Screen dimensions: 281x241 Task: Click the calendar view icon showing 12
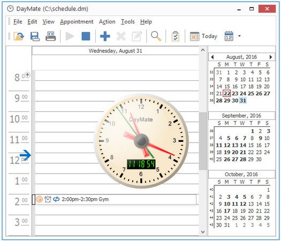point(229,36)
